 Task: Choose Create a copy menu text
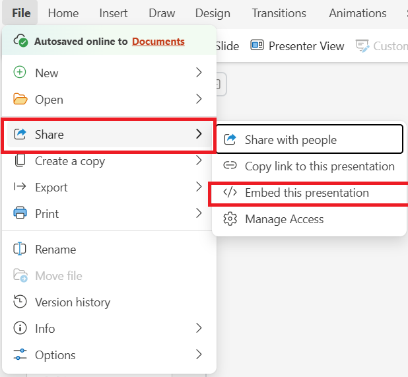70,161
